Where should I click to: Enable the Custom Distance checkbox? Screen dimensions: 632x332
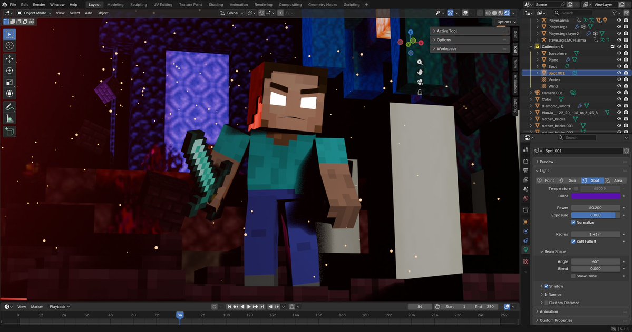(546, 303)
